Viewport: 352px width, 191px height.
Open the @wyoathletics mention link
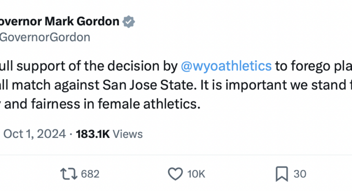[226, 65]
